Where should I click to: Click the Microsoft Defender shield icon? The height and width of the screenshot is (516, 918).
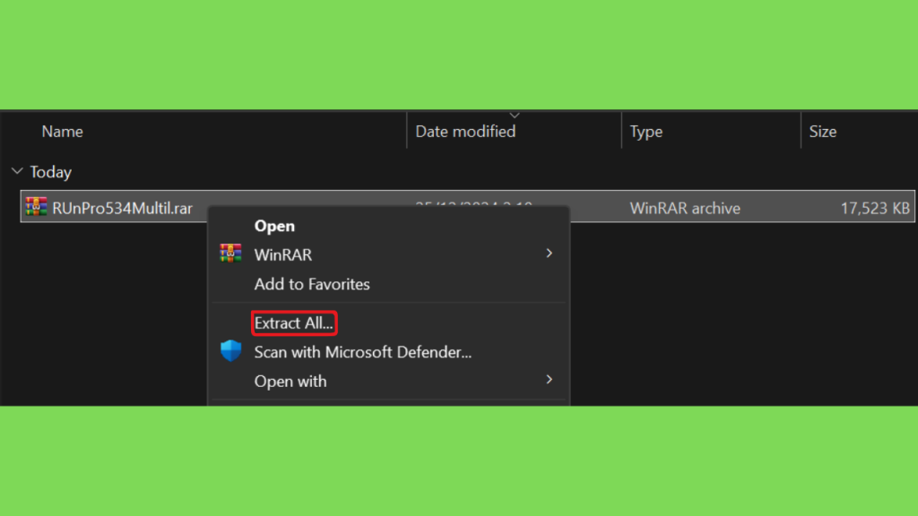[x=230, y=351]
